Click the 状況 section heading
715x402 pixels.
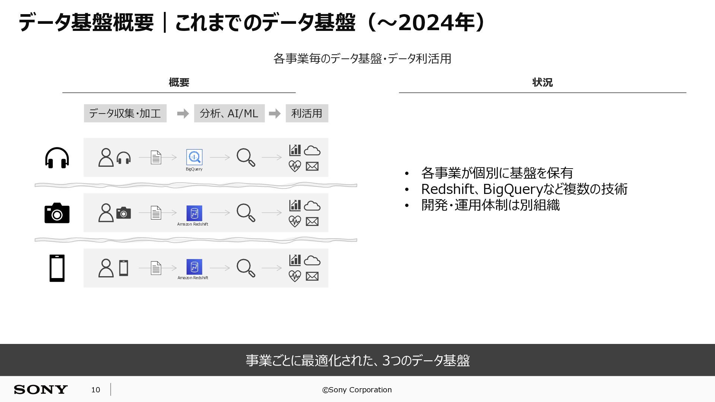[x=543, y=82]
